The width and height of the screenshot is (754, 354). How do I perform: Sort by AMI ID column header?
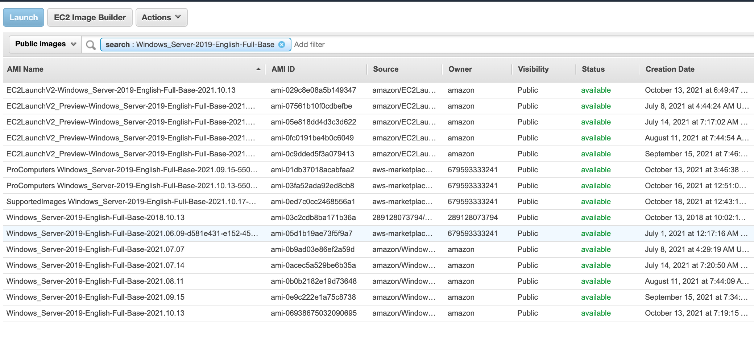pyautogui.click(x=283, y=69)
